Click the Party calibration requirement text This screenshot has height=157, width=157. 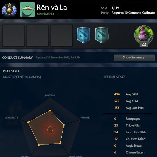click(133, 13)
